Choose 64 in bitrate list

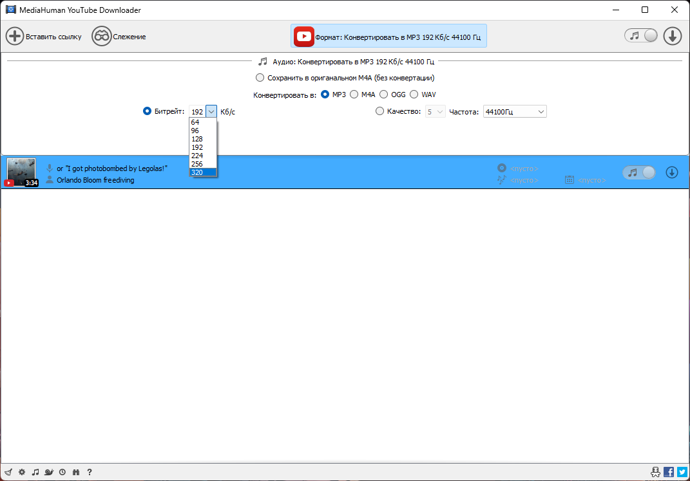(x=203, y=122)
